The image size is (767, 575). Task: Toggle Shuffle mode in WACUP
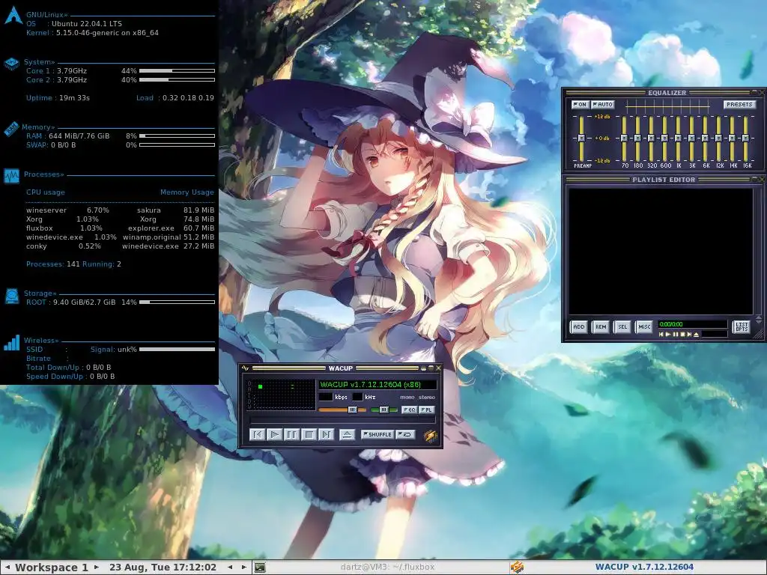(x=378, y=434)
